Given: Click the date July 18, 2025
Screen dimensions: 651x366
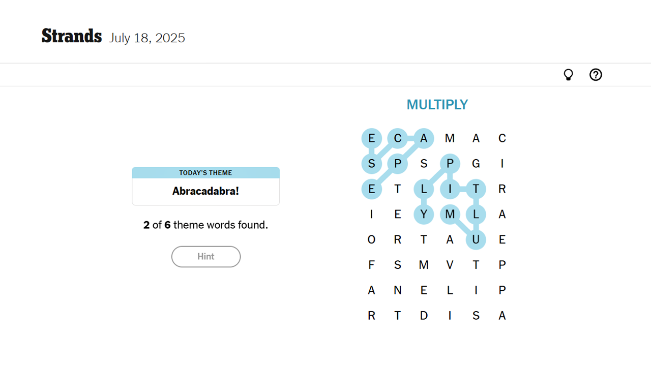Looking at the screenshot, I should click(x=147, y=38).
